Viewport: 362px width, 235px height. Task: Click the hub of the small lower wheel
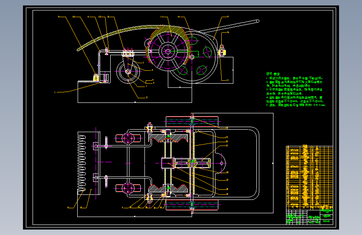point(128,72)
